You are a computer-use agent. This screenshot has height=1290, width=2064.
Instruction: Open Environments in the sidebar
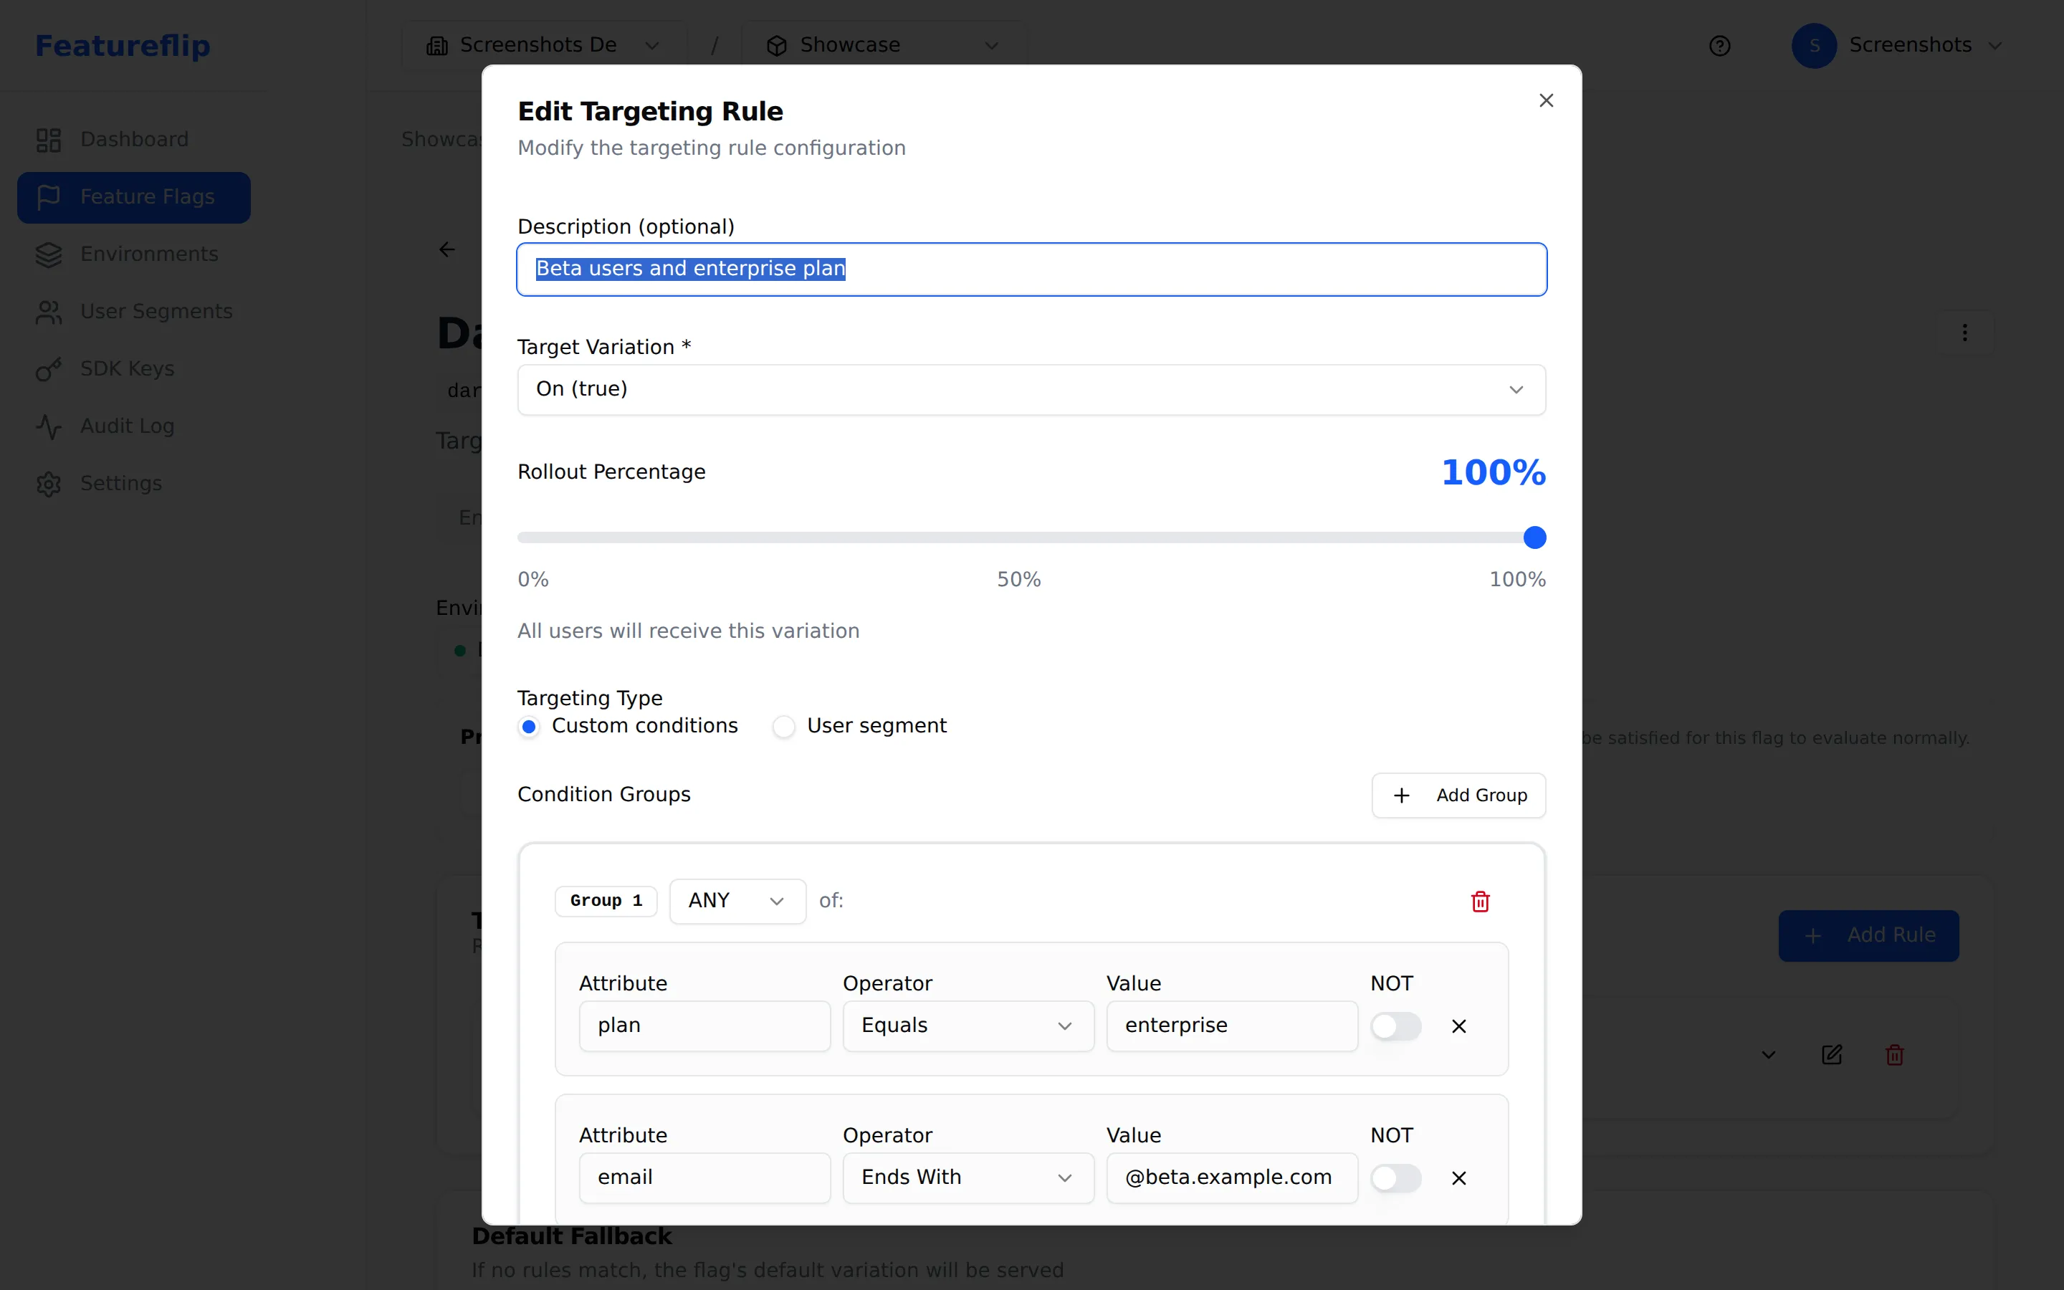pos(134,254)
